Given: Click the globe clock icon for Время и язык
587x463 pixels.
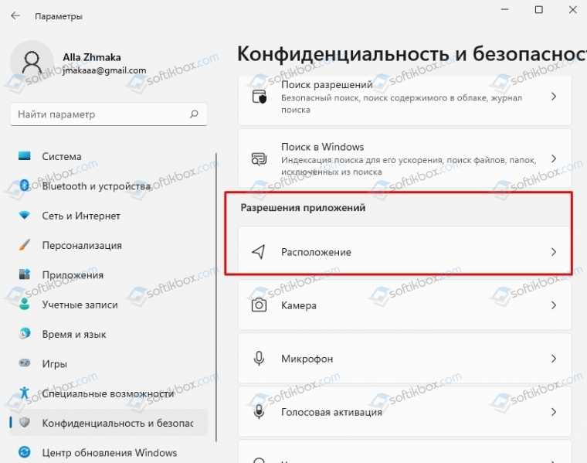Looking at the screenshot, I should point(25,334).
